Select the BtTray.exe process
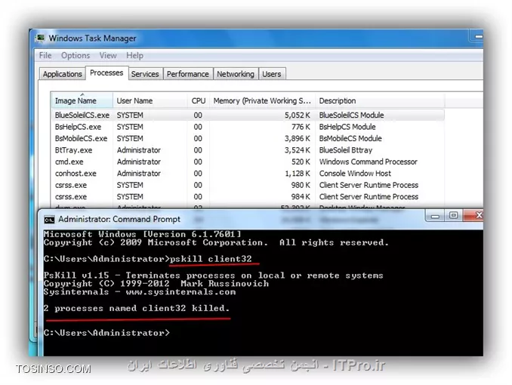The width and height of the screenshot is (512, 385). coord(248,150)
